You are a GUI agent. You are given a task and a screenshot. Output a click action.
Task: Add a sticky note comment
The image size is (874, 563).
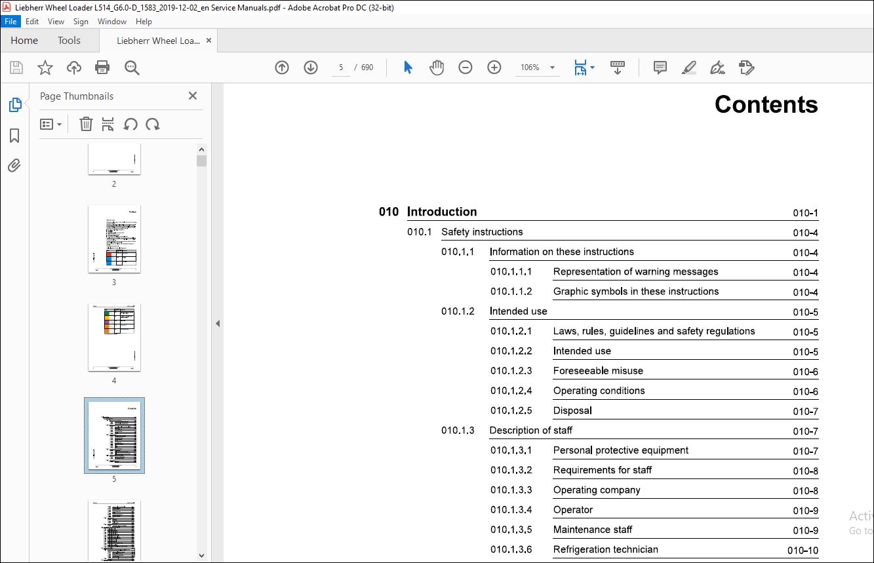[660, 68]
